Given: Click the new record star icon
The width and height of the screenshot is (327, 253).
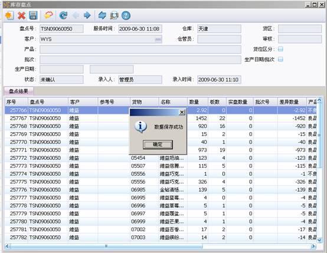Looking at the screenshot, I should [9, 15].
